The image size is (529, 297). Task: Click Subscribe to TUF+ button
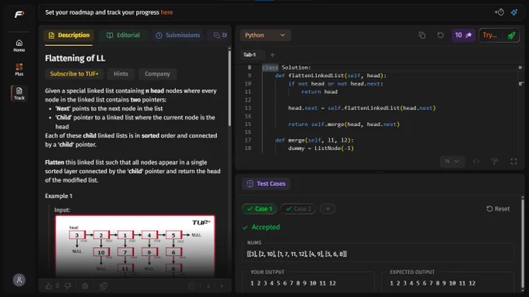pyautogui.click(x=74, y=74)
